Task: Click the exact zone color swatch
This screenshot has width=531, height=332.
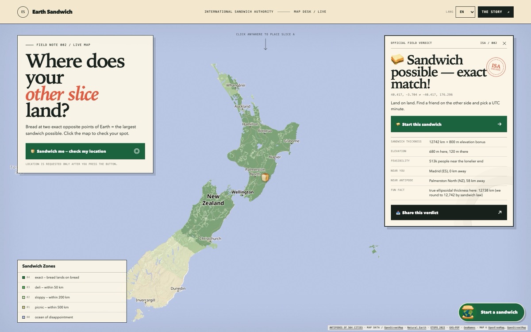Action: point(23,278)
